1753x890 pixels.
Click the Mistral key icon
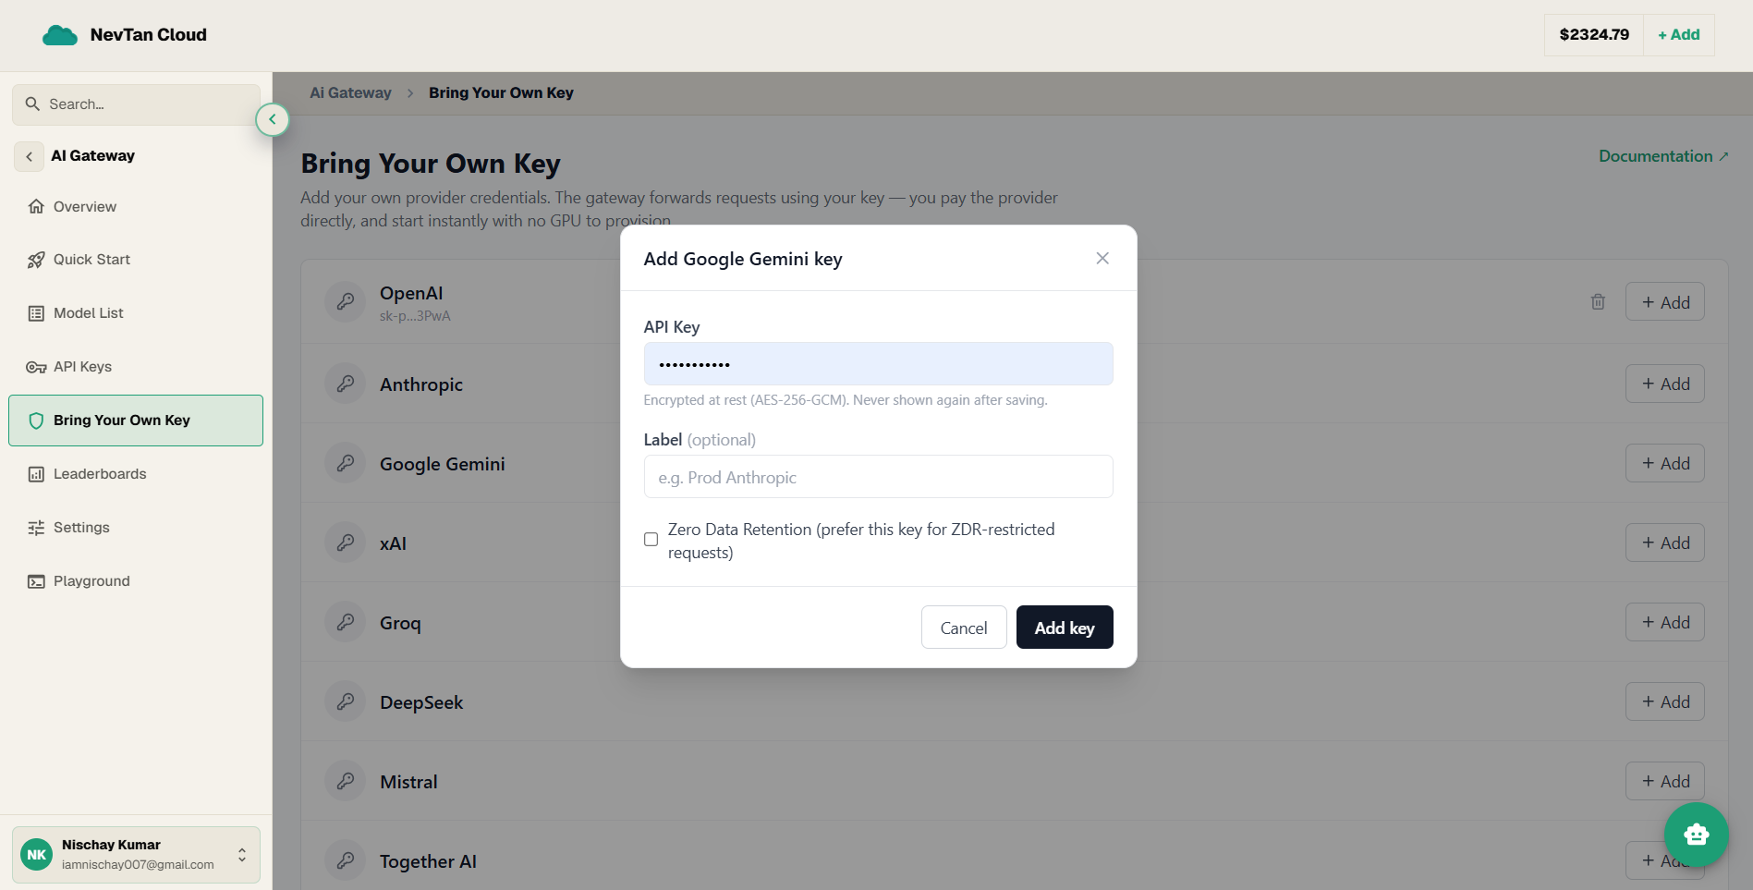coord(346,781)
